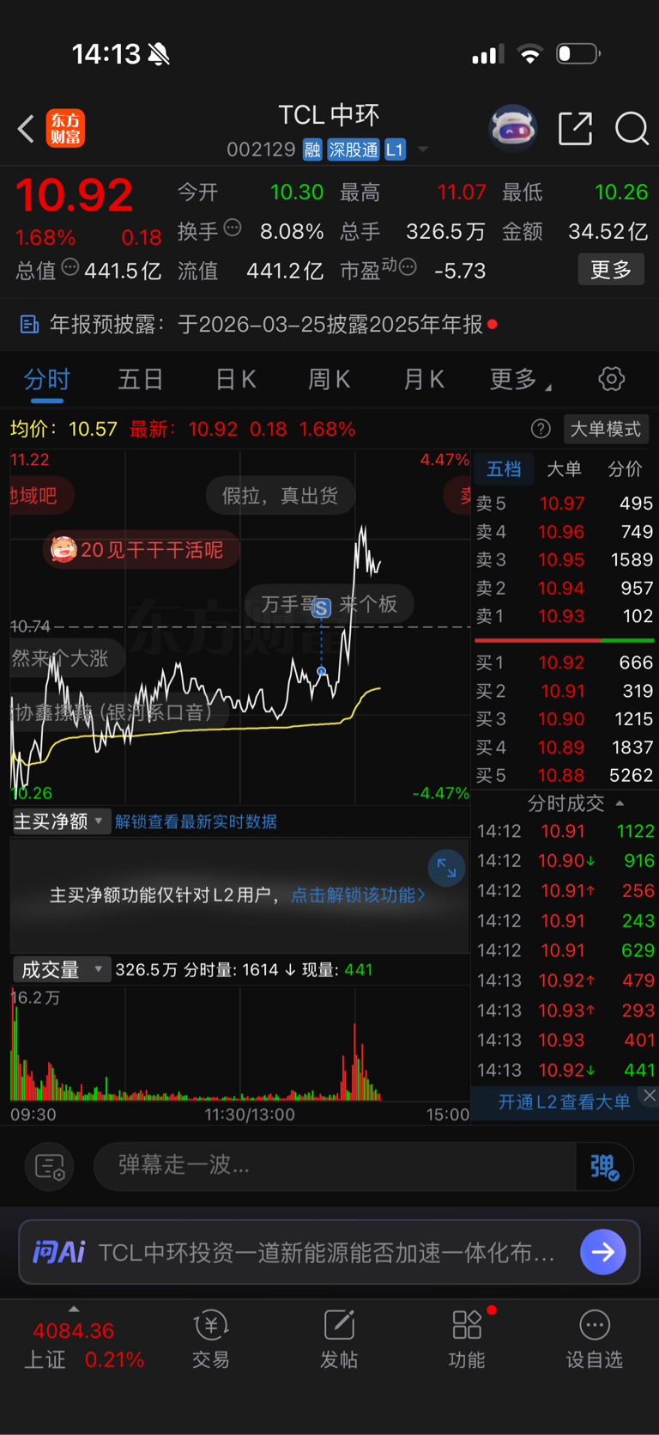Tap the 14:13 10.93 401 trade row

coord(565,1040)
